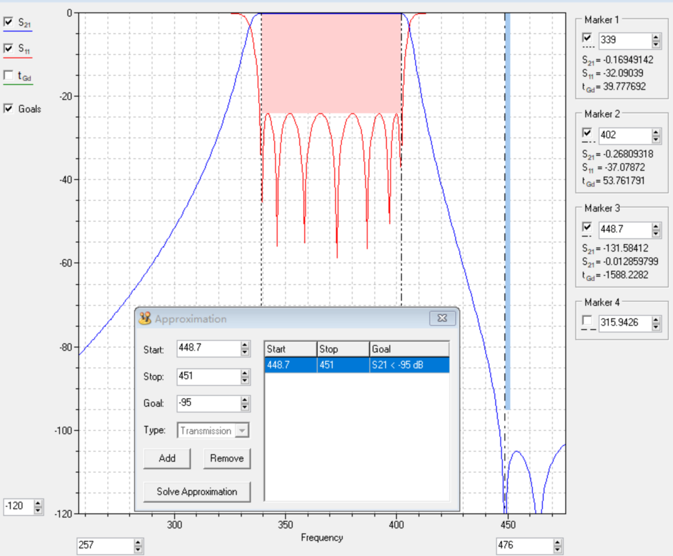Click the Goal value field showing -95
The height and width of the screenshot is (556, 673).
click(208, 403)
